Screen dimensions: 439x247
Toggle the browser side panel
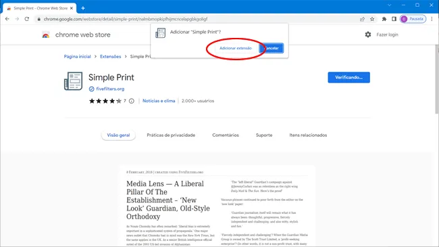tap(394, 19)
